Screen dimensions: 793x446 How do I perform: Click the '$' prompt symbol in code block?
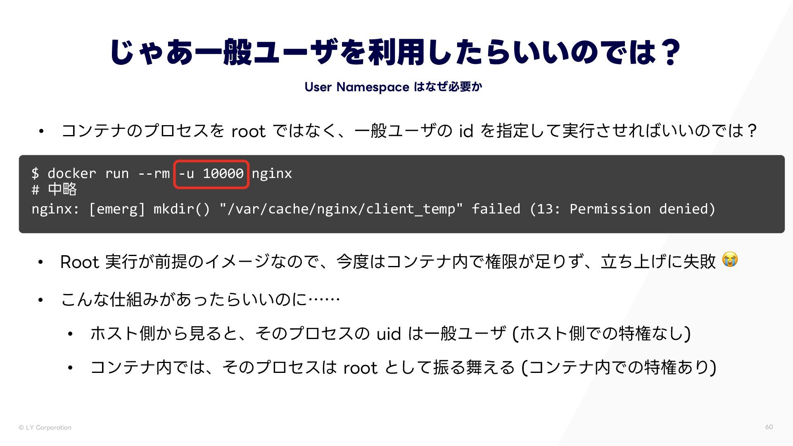coord(35,173)
